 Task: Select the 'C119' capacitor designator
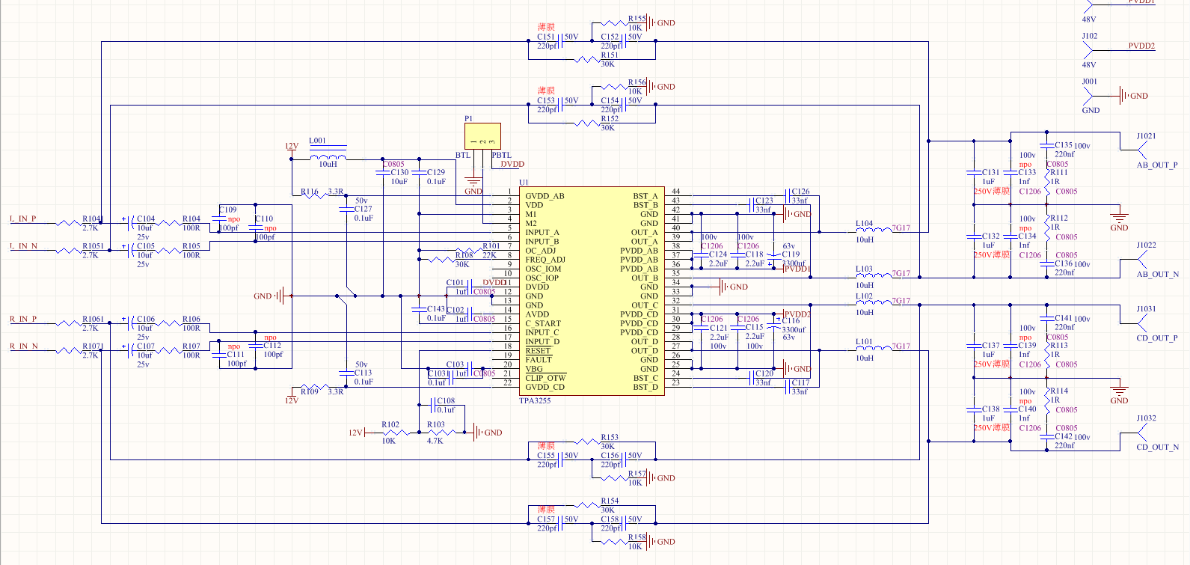791,254
